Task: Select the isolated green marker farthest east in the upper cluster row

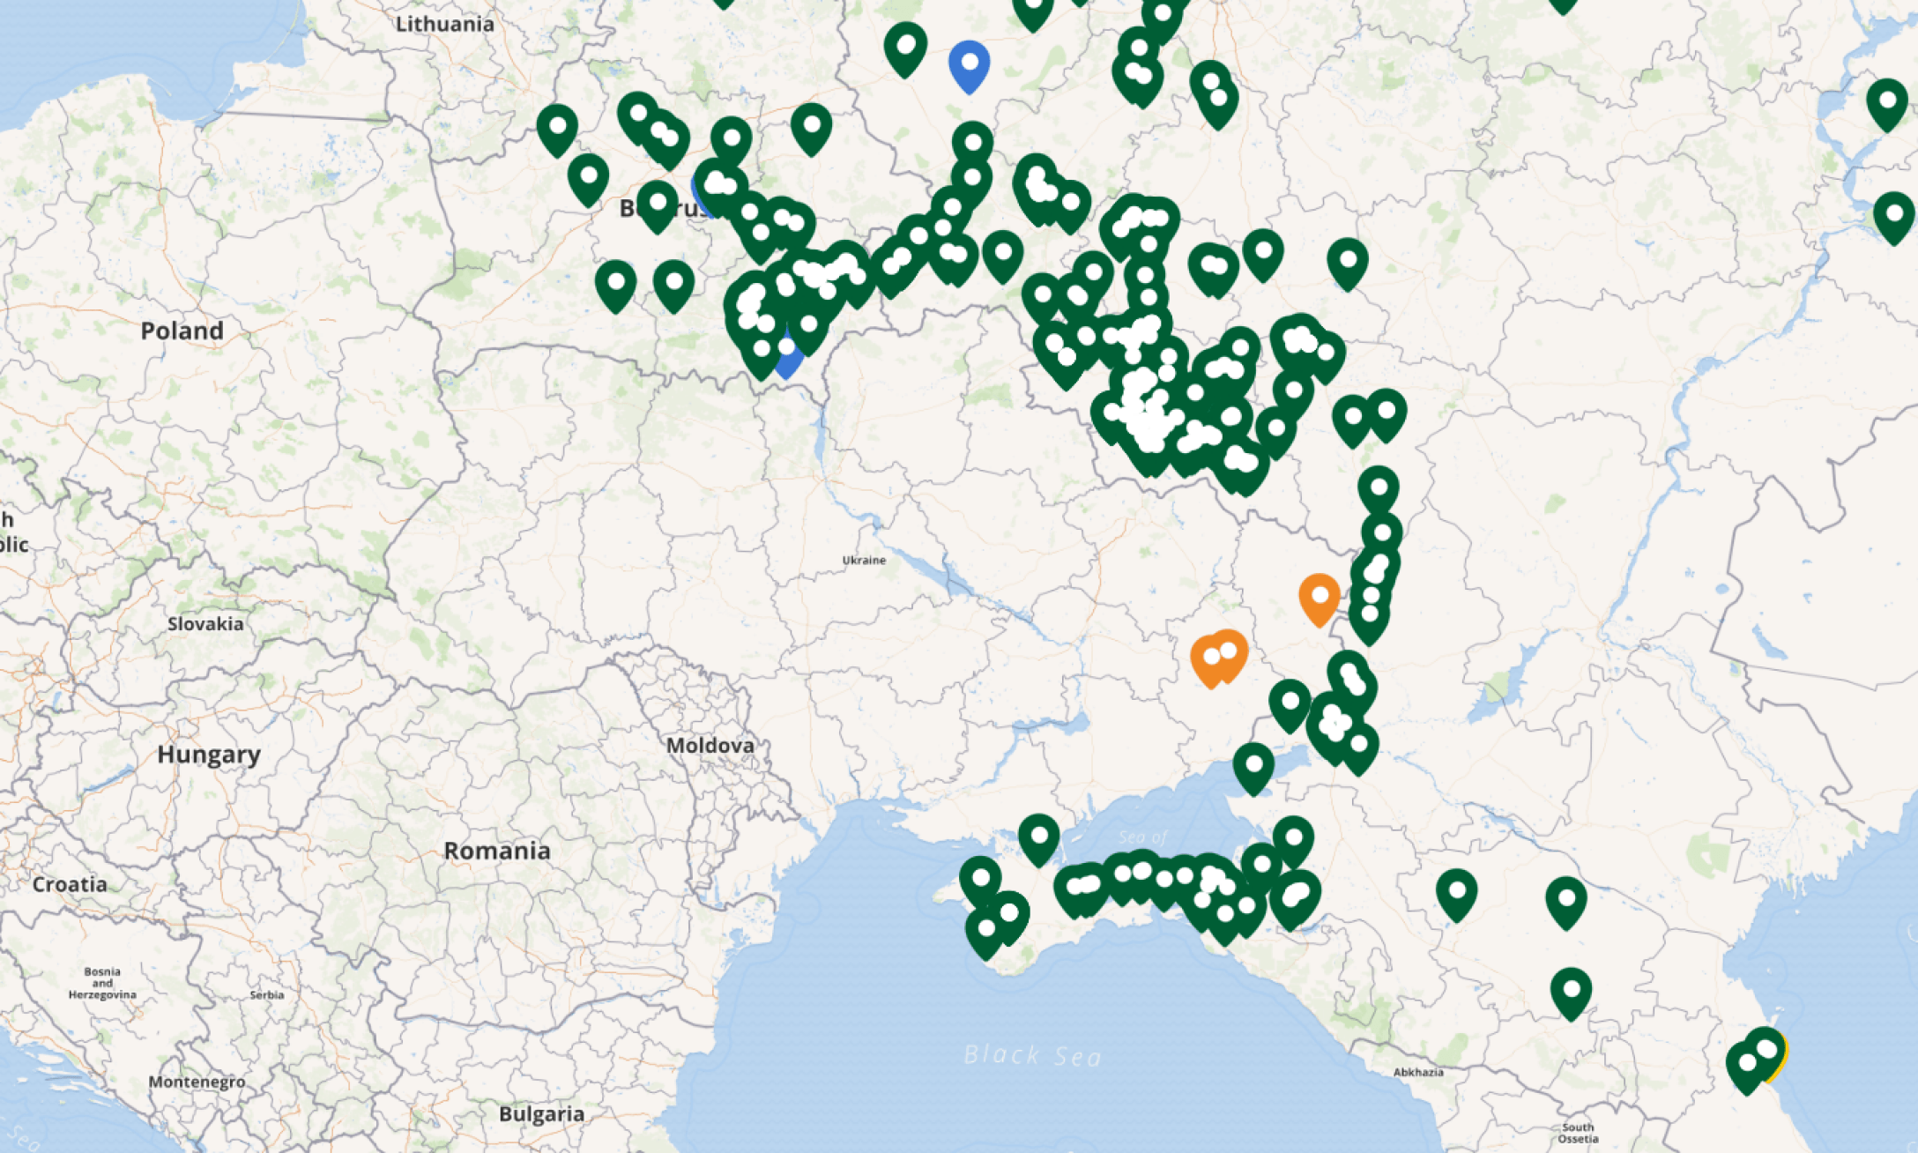Action: [1347, 264]
